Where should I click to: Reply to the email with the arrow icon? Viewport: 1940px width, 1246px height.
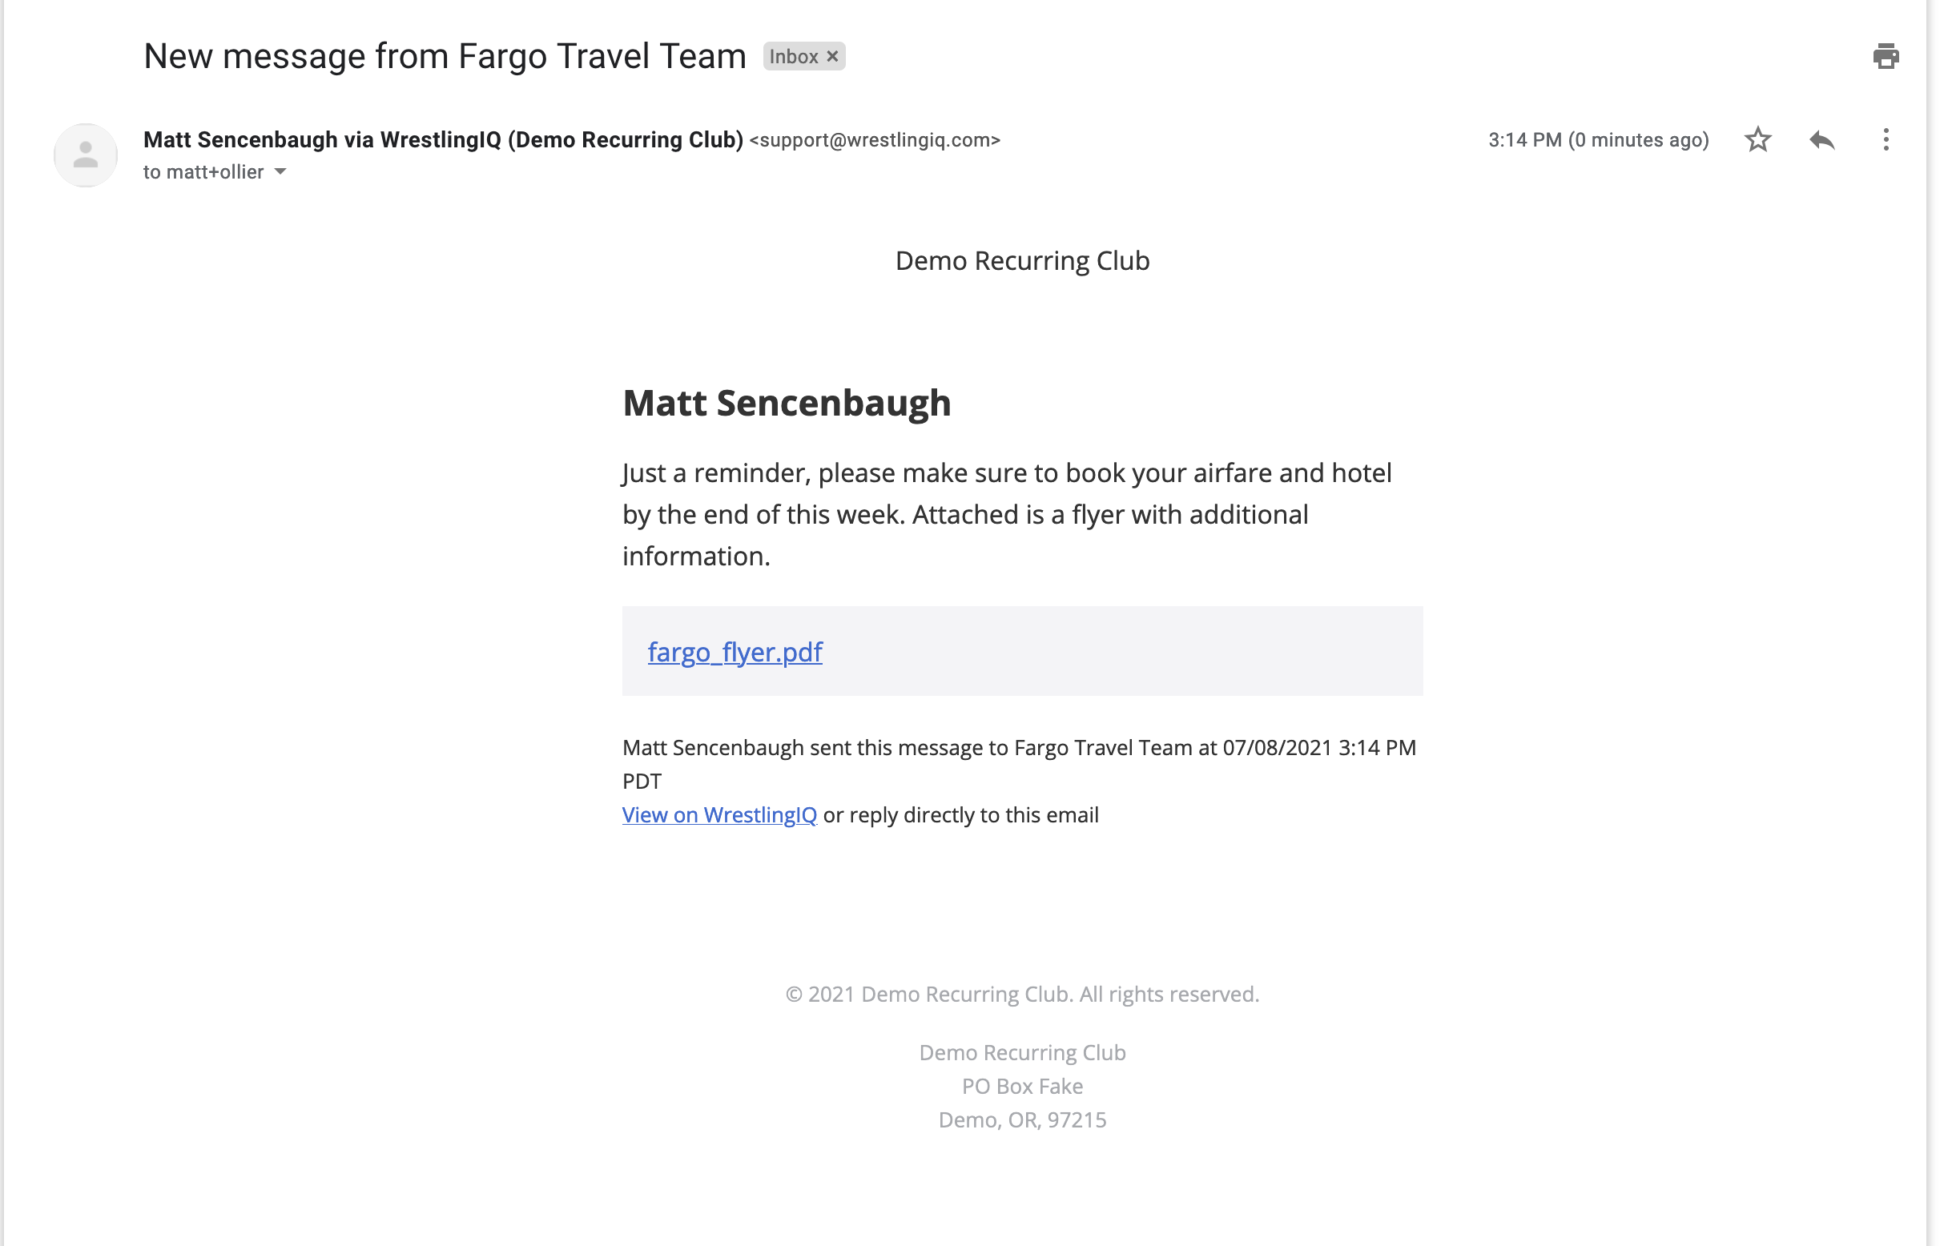1821,139
